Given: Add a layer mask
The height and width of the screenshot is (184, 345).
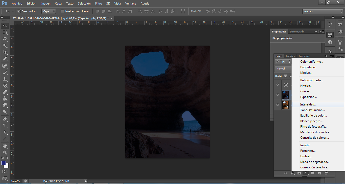Looking at the screenshot, I should (299, 173).
